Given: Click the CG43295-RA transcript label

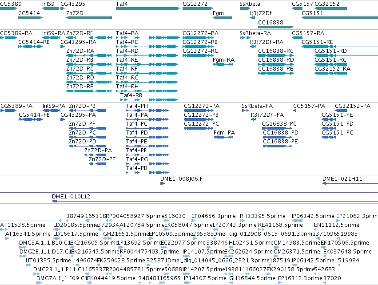Looking at the screenshot, I should click(78, 42).
